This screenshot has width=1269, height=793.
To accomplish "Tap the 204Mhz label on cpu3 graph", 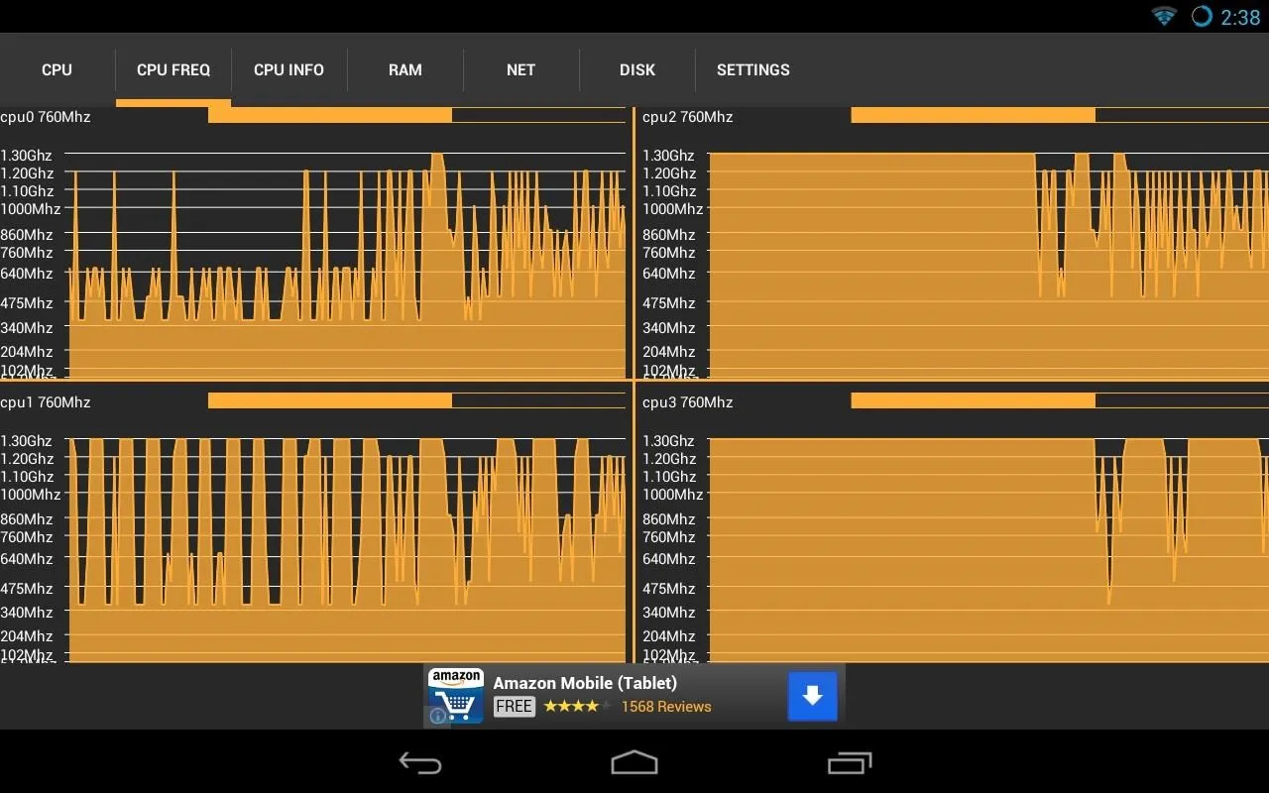I will coord(669,636).
